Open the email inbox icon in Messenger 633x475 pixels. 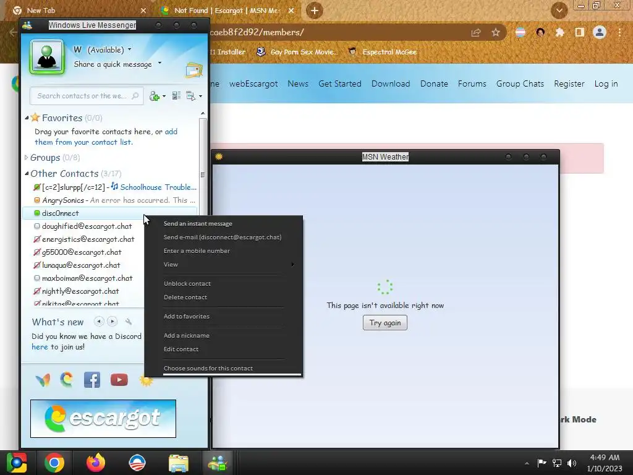194,70
